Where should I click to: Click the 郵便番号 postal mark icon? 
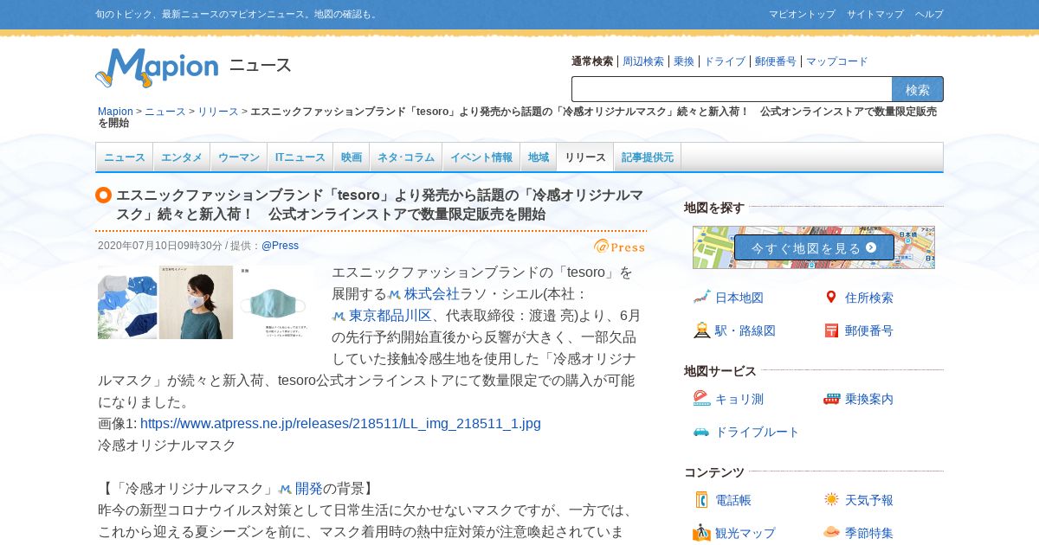click(x=831, y=330)
